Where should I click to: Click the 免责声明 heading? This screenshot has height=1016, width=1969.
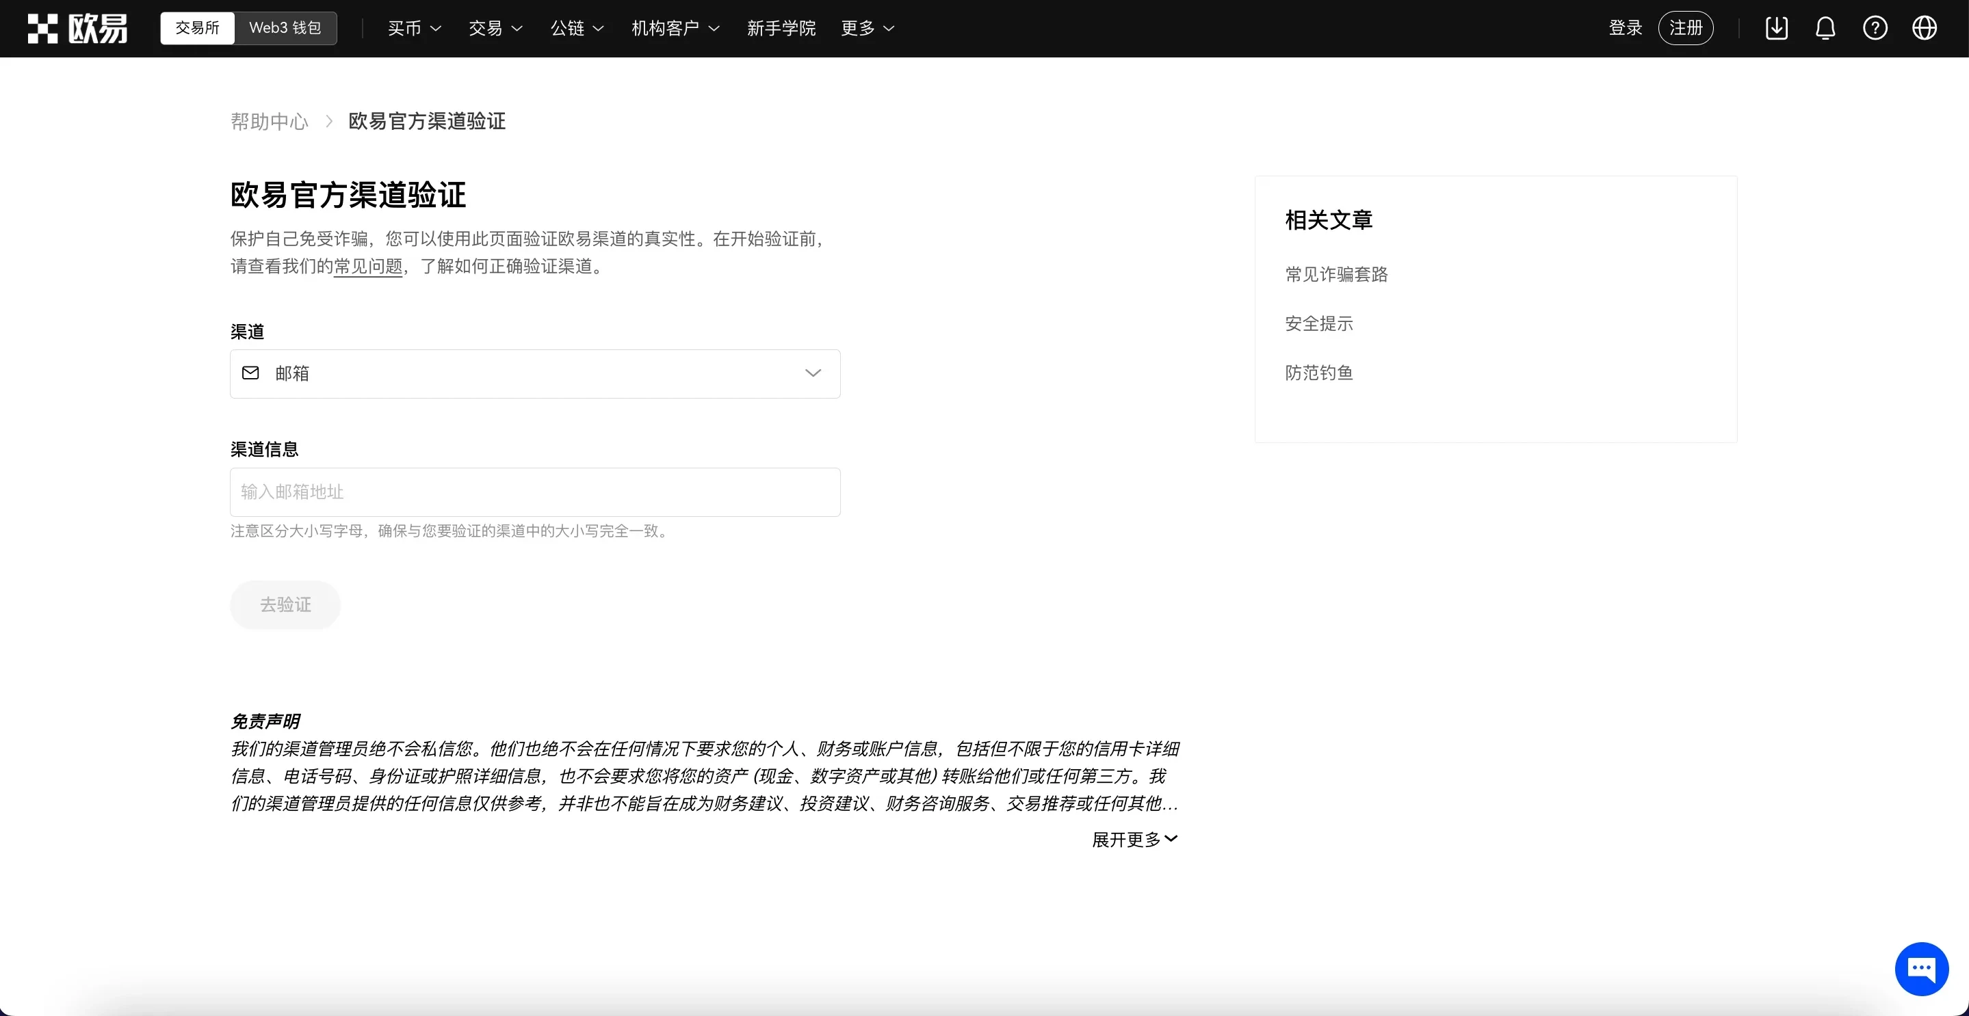tap(265, 721)
